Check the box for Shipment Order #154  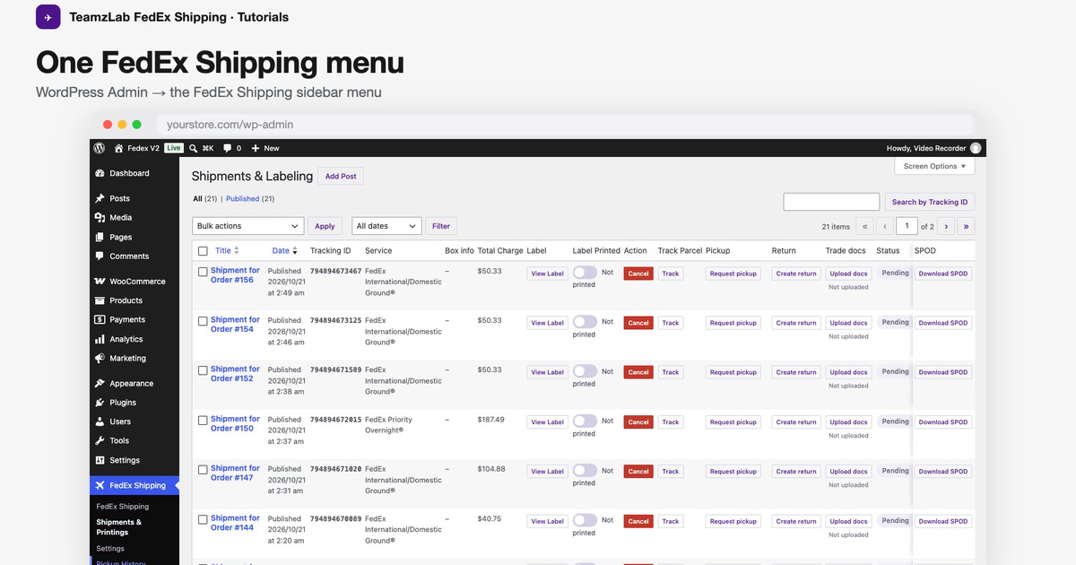pyautogui.click(x=203, y=320)
